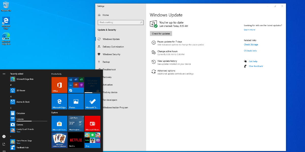The width and height of the screenshot is (305, 152).
Task: Open Calculator from the app list
Action: (21, 113)
